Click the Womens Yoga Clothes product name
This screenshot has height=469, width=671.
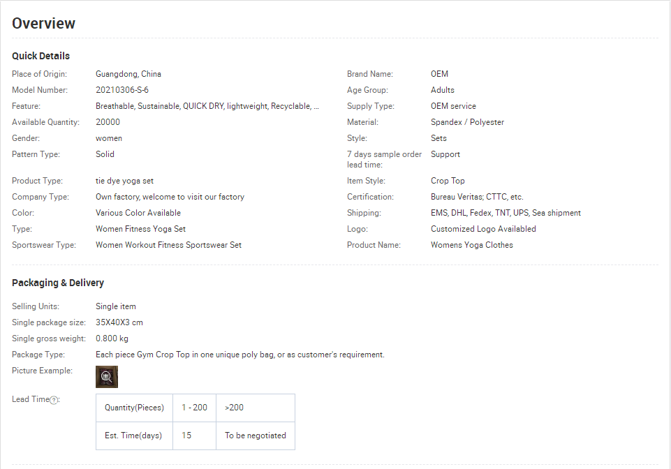471,245
